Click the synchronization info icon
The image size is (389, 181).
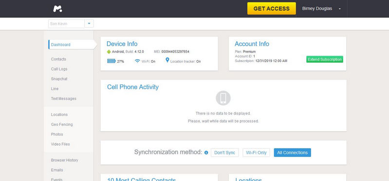pyautogui.click(x=206, y=152)
